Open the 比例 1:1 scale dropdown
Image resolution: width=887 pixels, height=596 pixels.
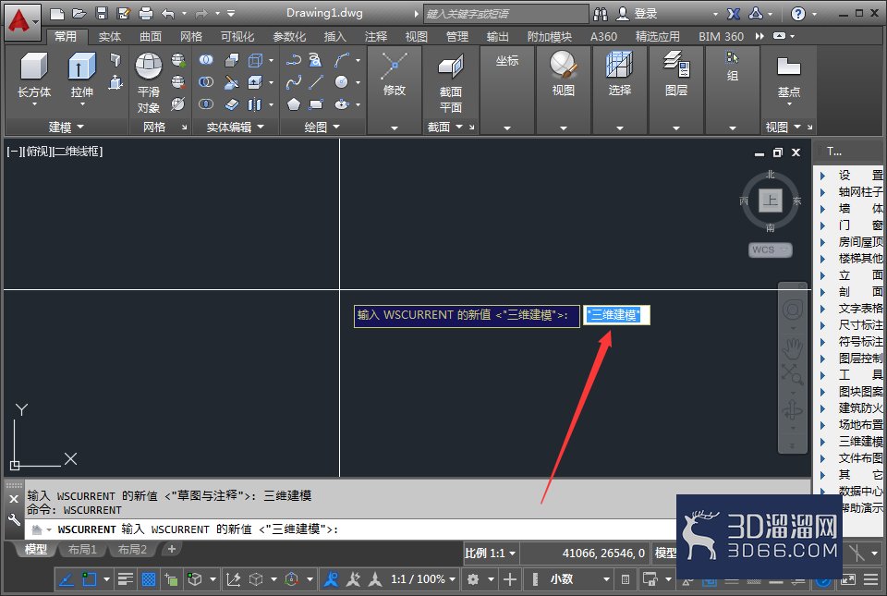pos(491,553)
